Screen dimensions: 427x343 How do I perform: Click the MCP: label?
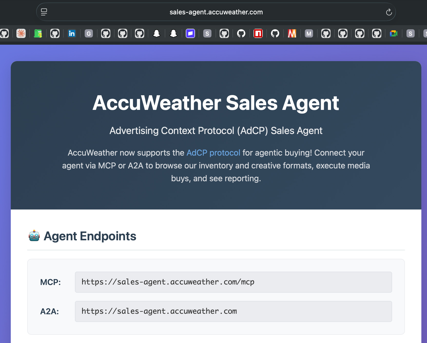(51, 282)
